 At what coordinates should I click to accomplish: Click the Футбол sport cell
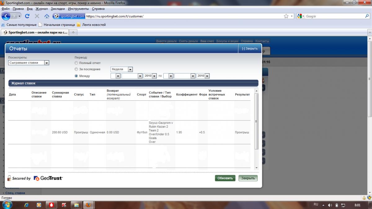pyautogui.click(x=142, y=132)
